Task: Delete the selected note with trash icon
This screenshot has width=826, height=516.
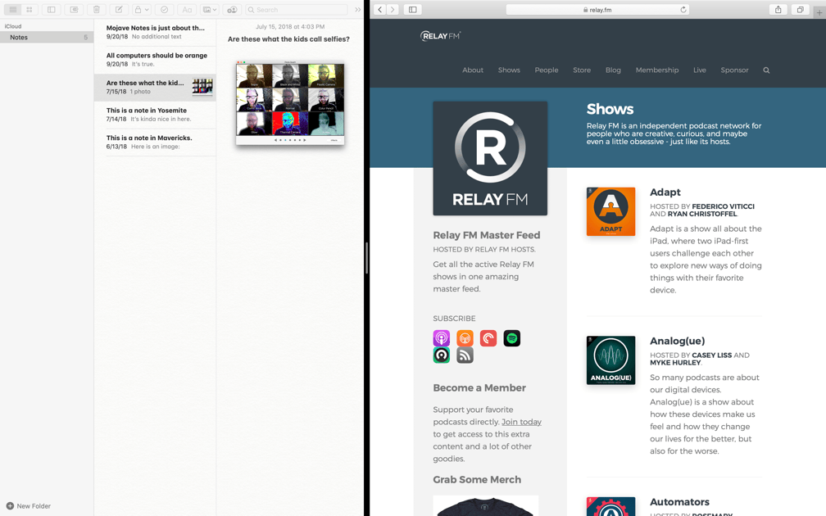Action: [x=97, y=10]
